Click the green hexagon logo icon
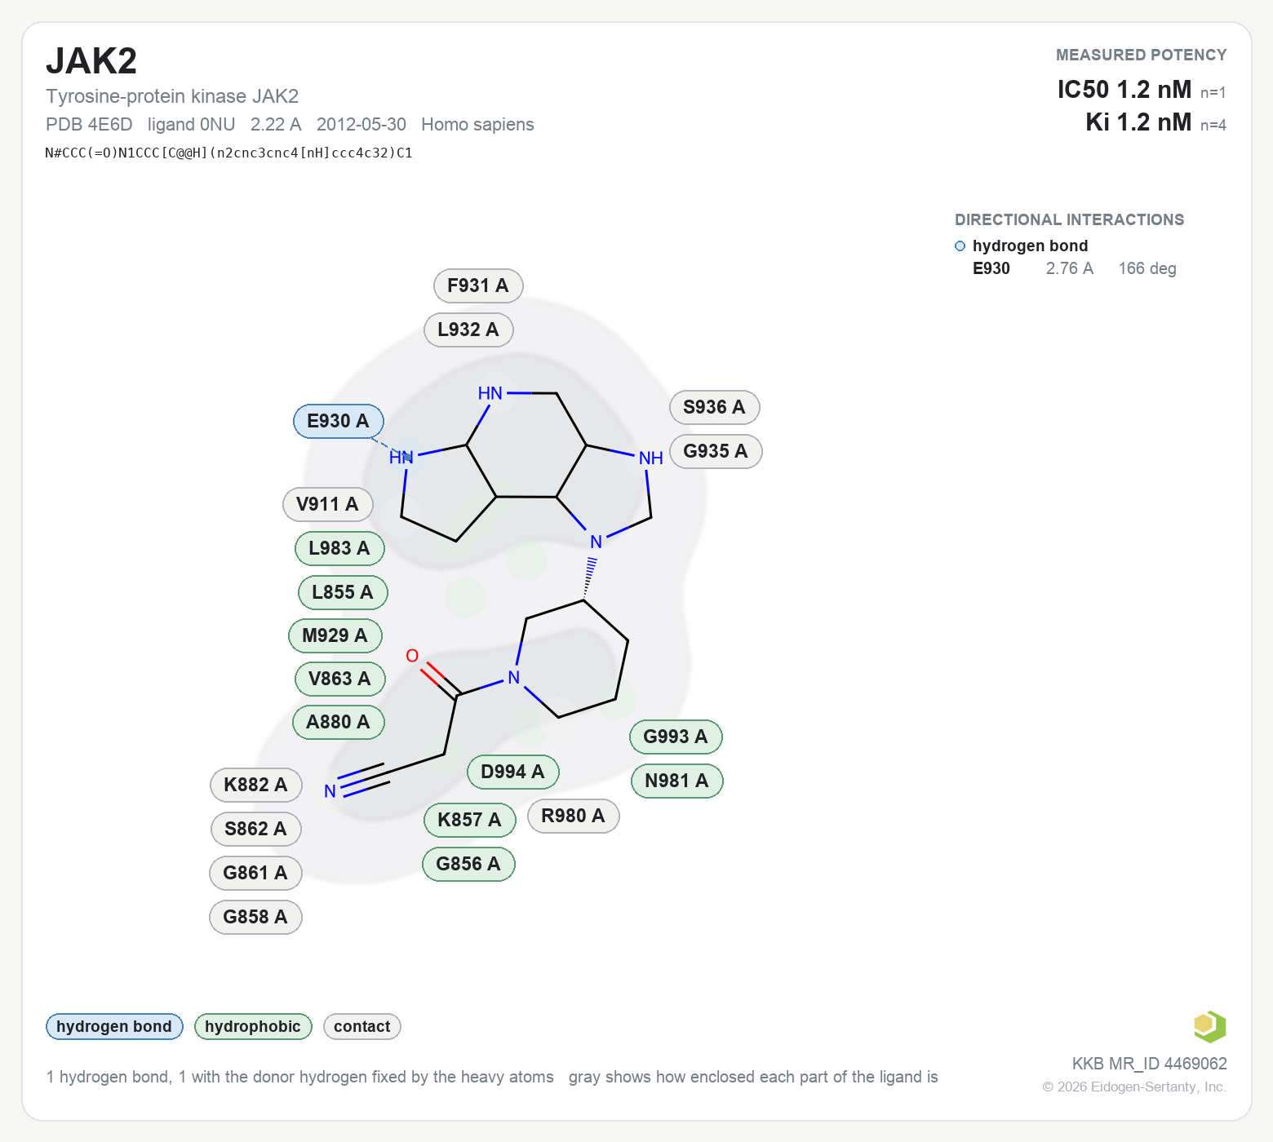 tap(1209, 1026)
